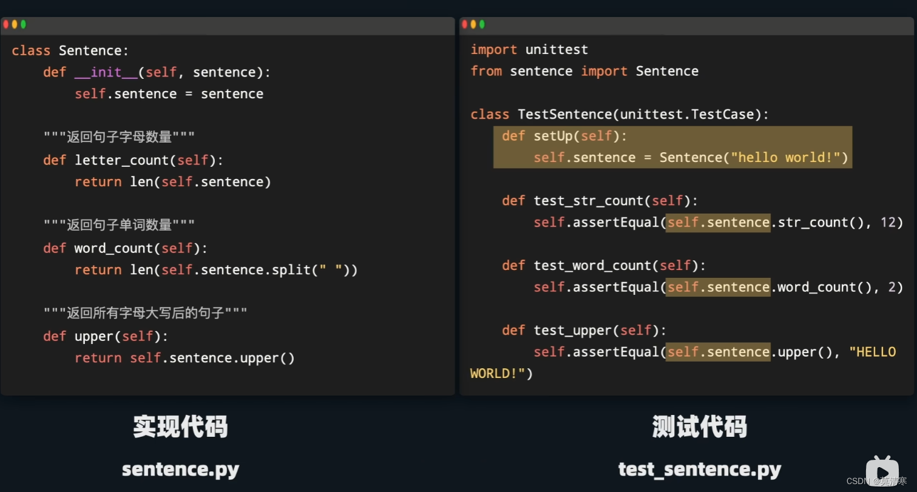917x492 pixels.
Task: Select the line "class Sentence:"
Action: pos(70,50)
